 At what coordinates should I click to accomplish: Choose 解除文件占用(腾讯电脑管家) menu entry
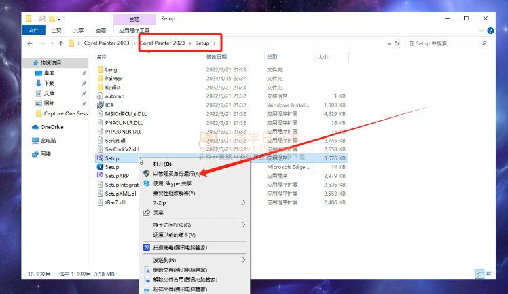click(x=185, y=280)
